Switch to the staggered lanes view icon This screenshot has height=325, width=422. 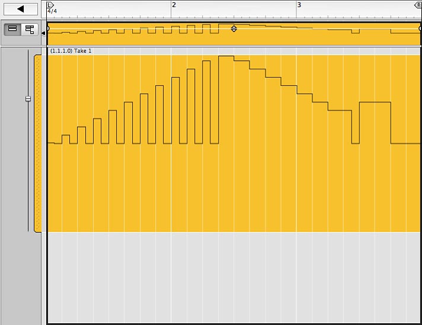[x=29, y=29]
